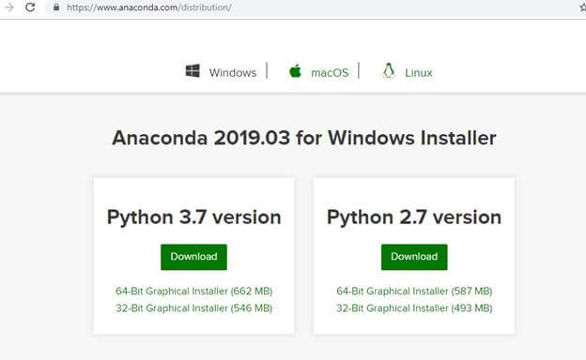The width and height of the screenshot is (586, 360).
Task: Select the Windows tab label
Action: (x=233, y=73)
